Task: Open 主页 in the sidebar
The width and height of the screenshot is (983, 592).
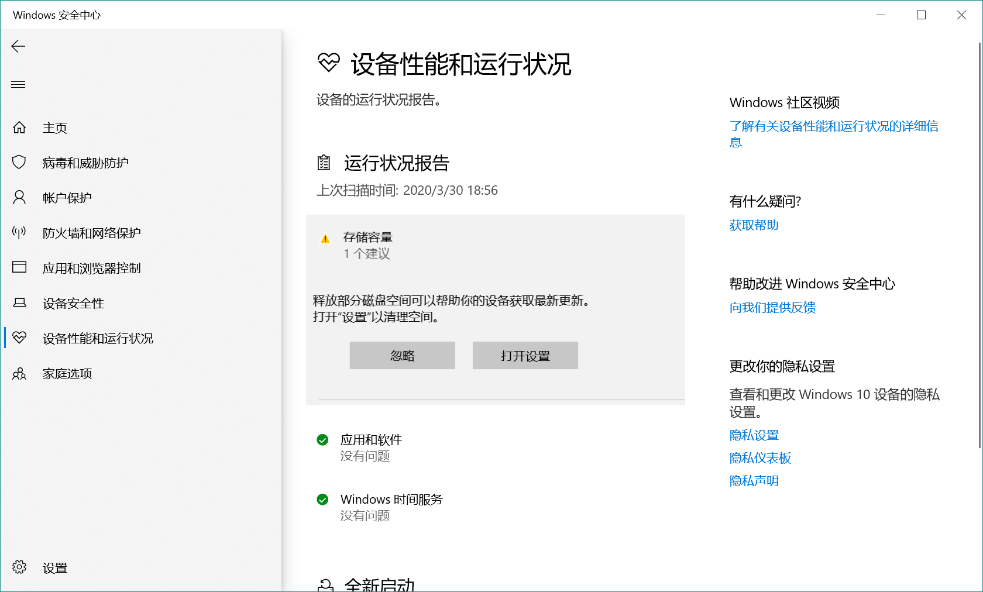Action: click(x=141, y=128)
